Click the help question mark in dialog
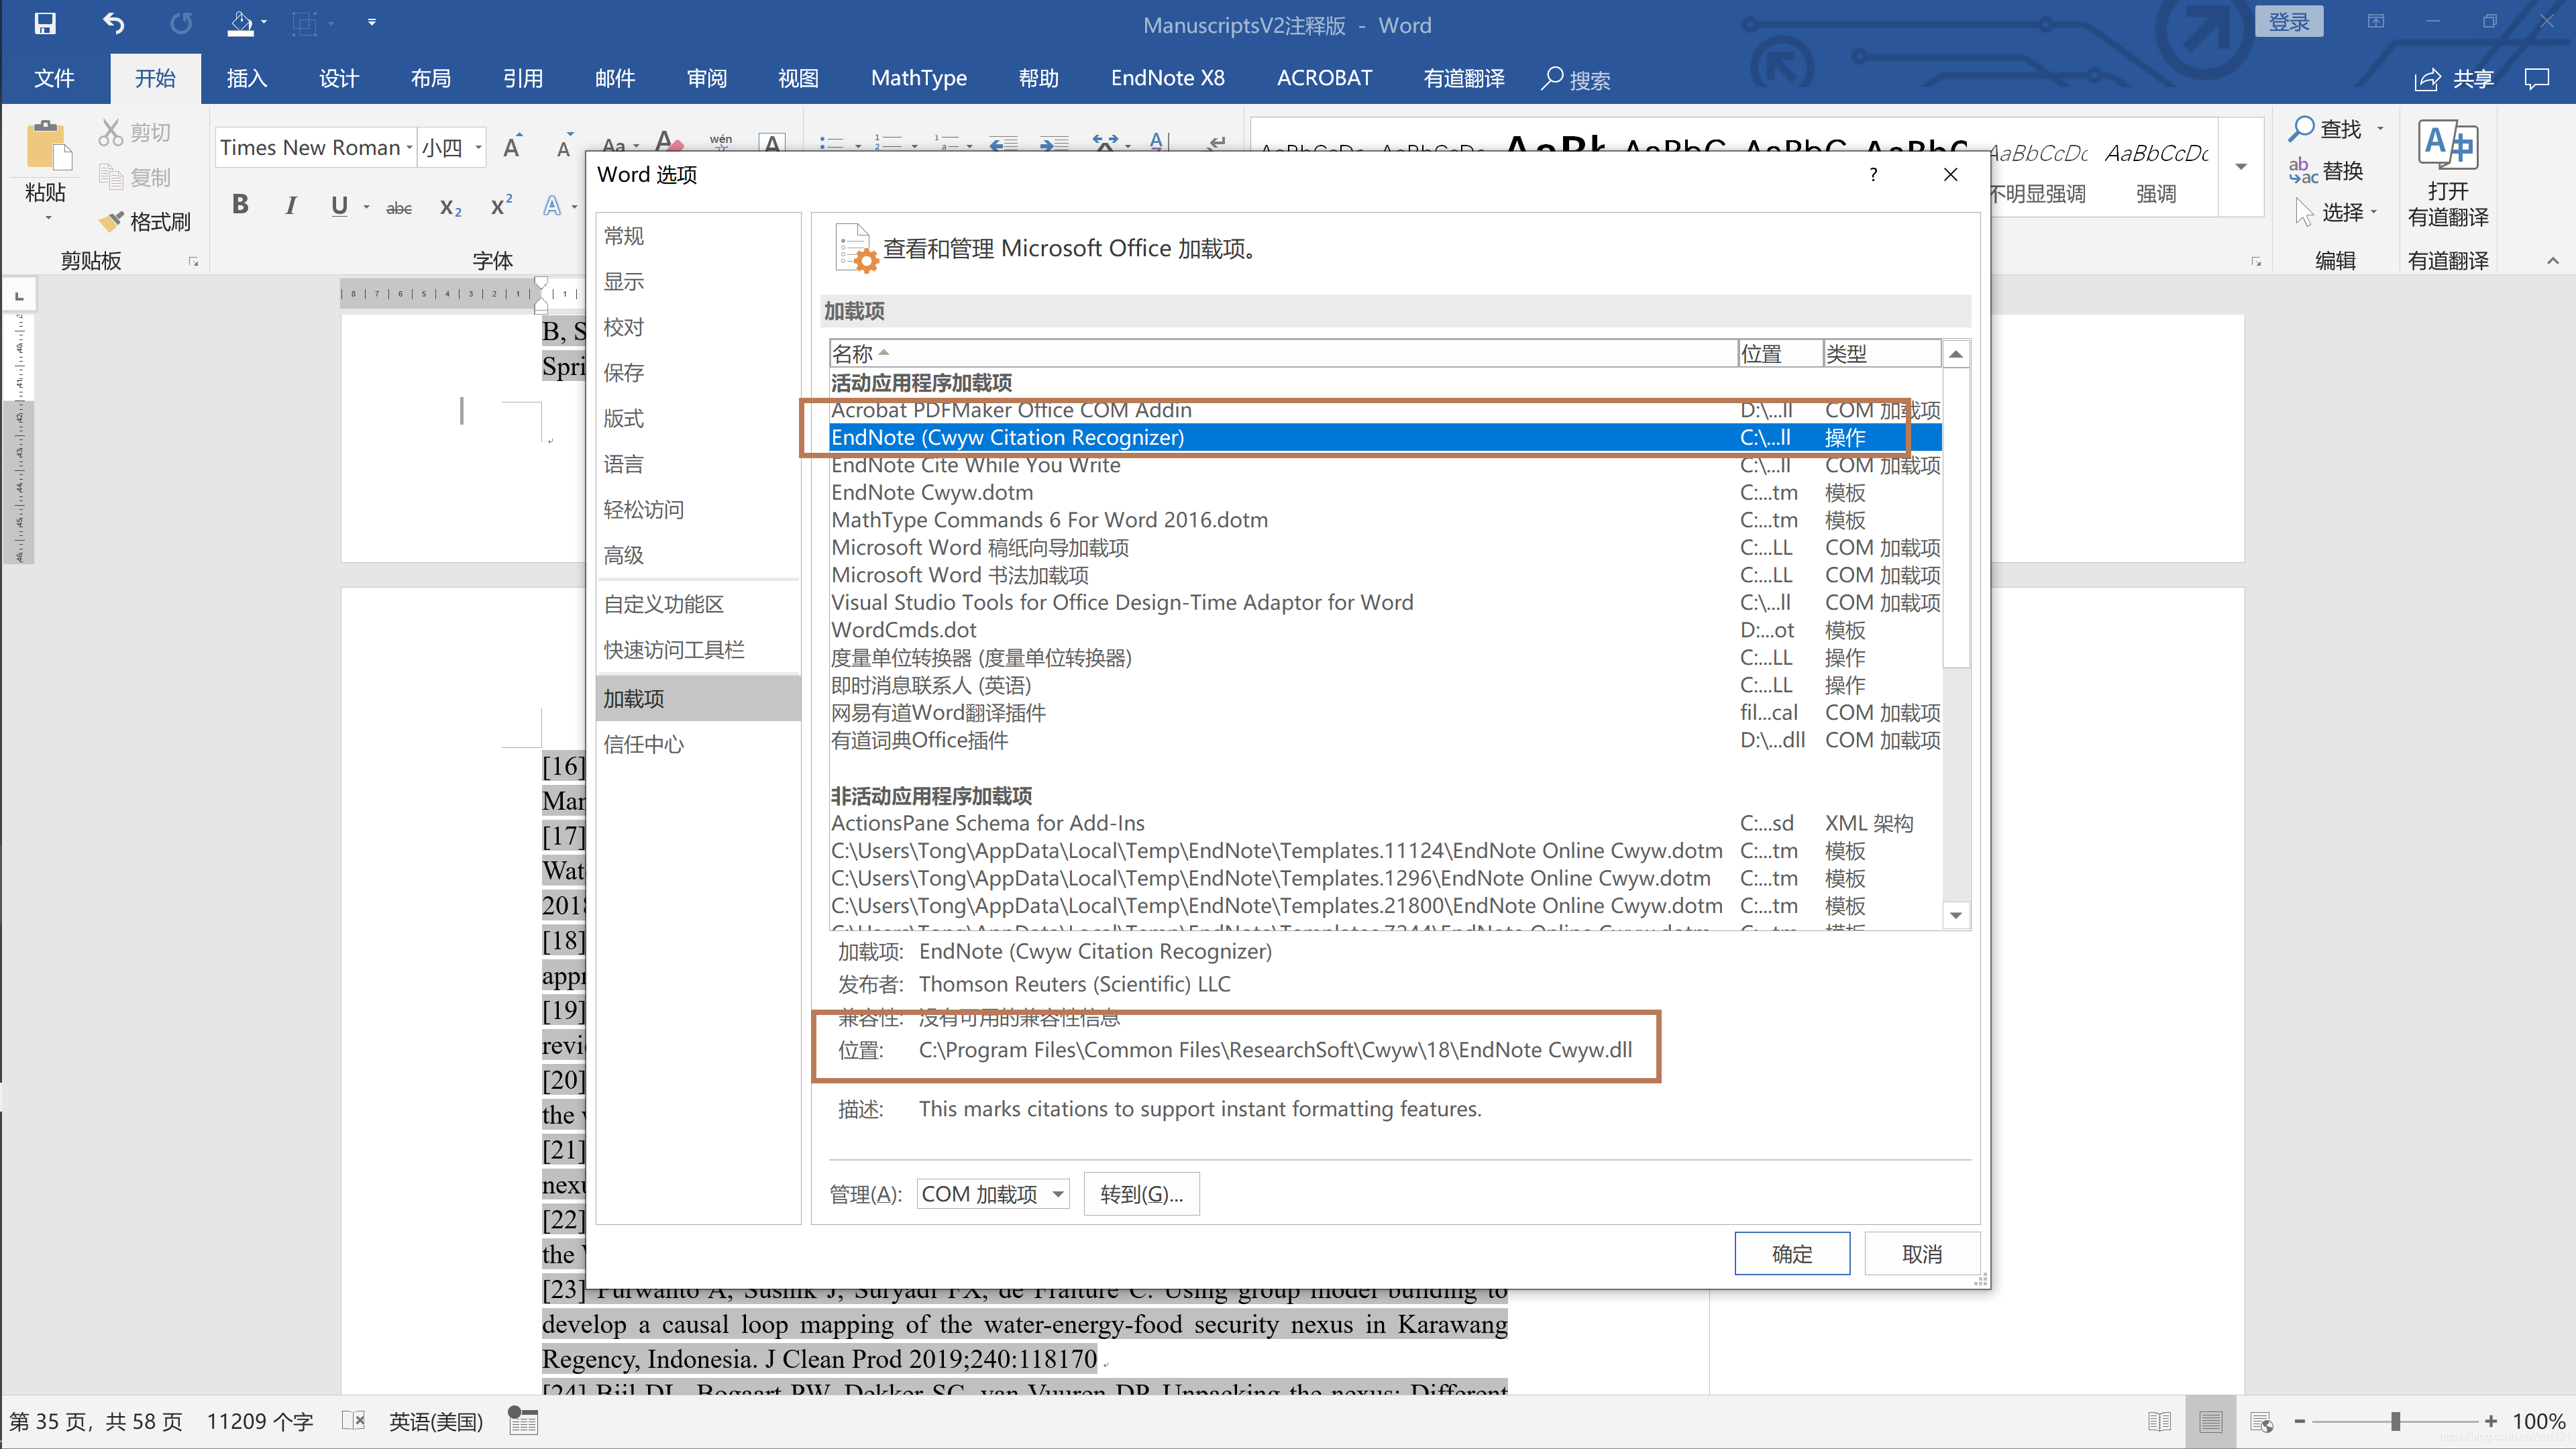This screenshot has height=1449, width=2576. pyautogui.click(x=1873, y=174)
